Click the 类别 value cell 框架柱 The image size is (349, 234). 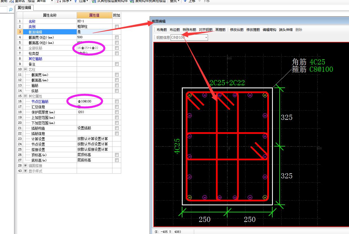tap(94, 26)
